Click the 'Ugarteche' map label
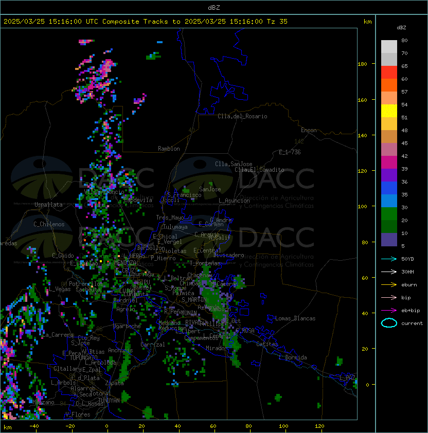 127,326
